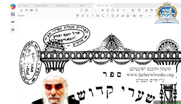Pick the strikethrough text tool
The height and width of the screenshot is (104, 181).
point(92,16)
